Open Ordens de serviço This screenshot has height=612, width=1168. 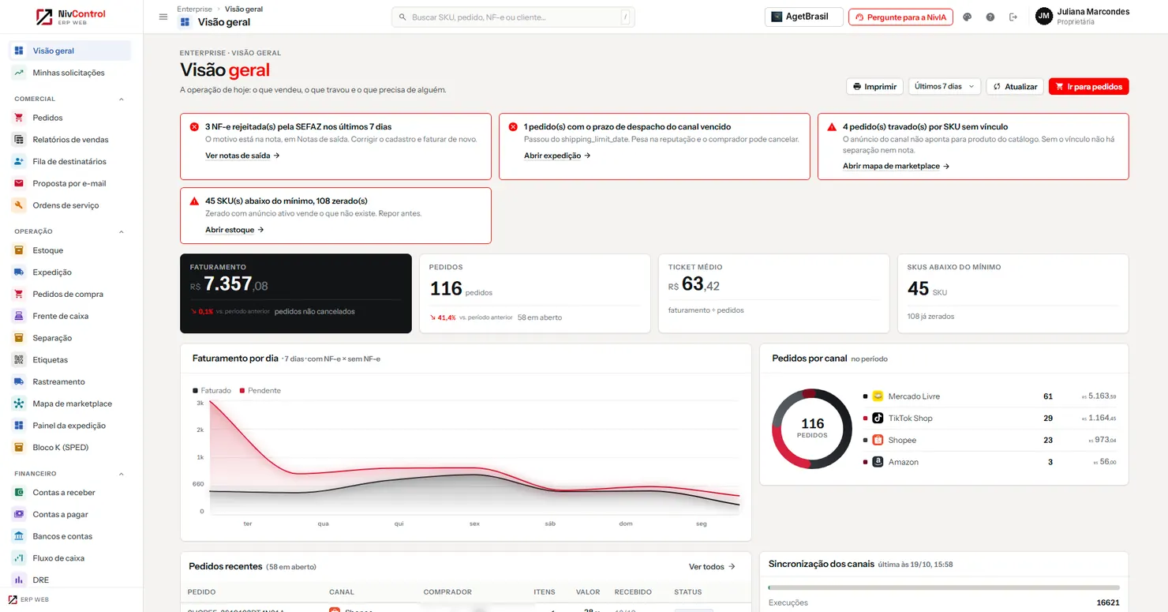[69, 205]
